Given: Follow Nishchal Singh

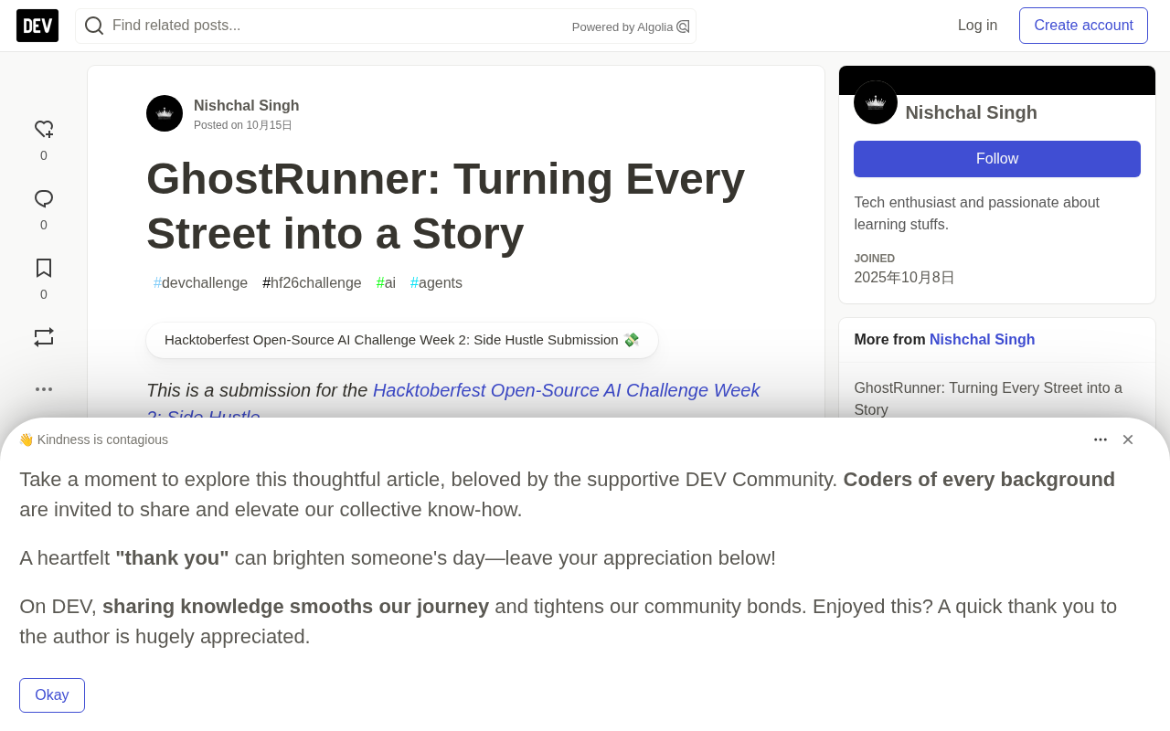Looking at the screenshot, I should [x=997, y=159].
